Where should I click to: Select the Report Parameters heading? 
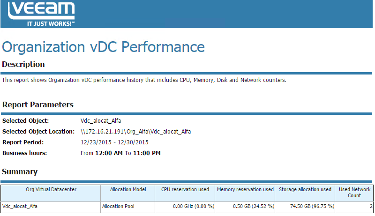pyautogui.click(x=38, y=105)
